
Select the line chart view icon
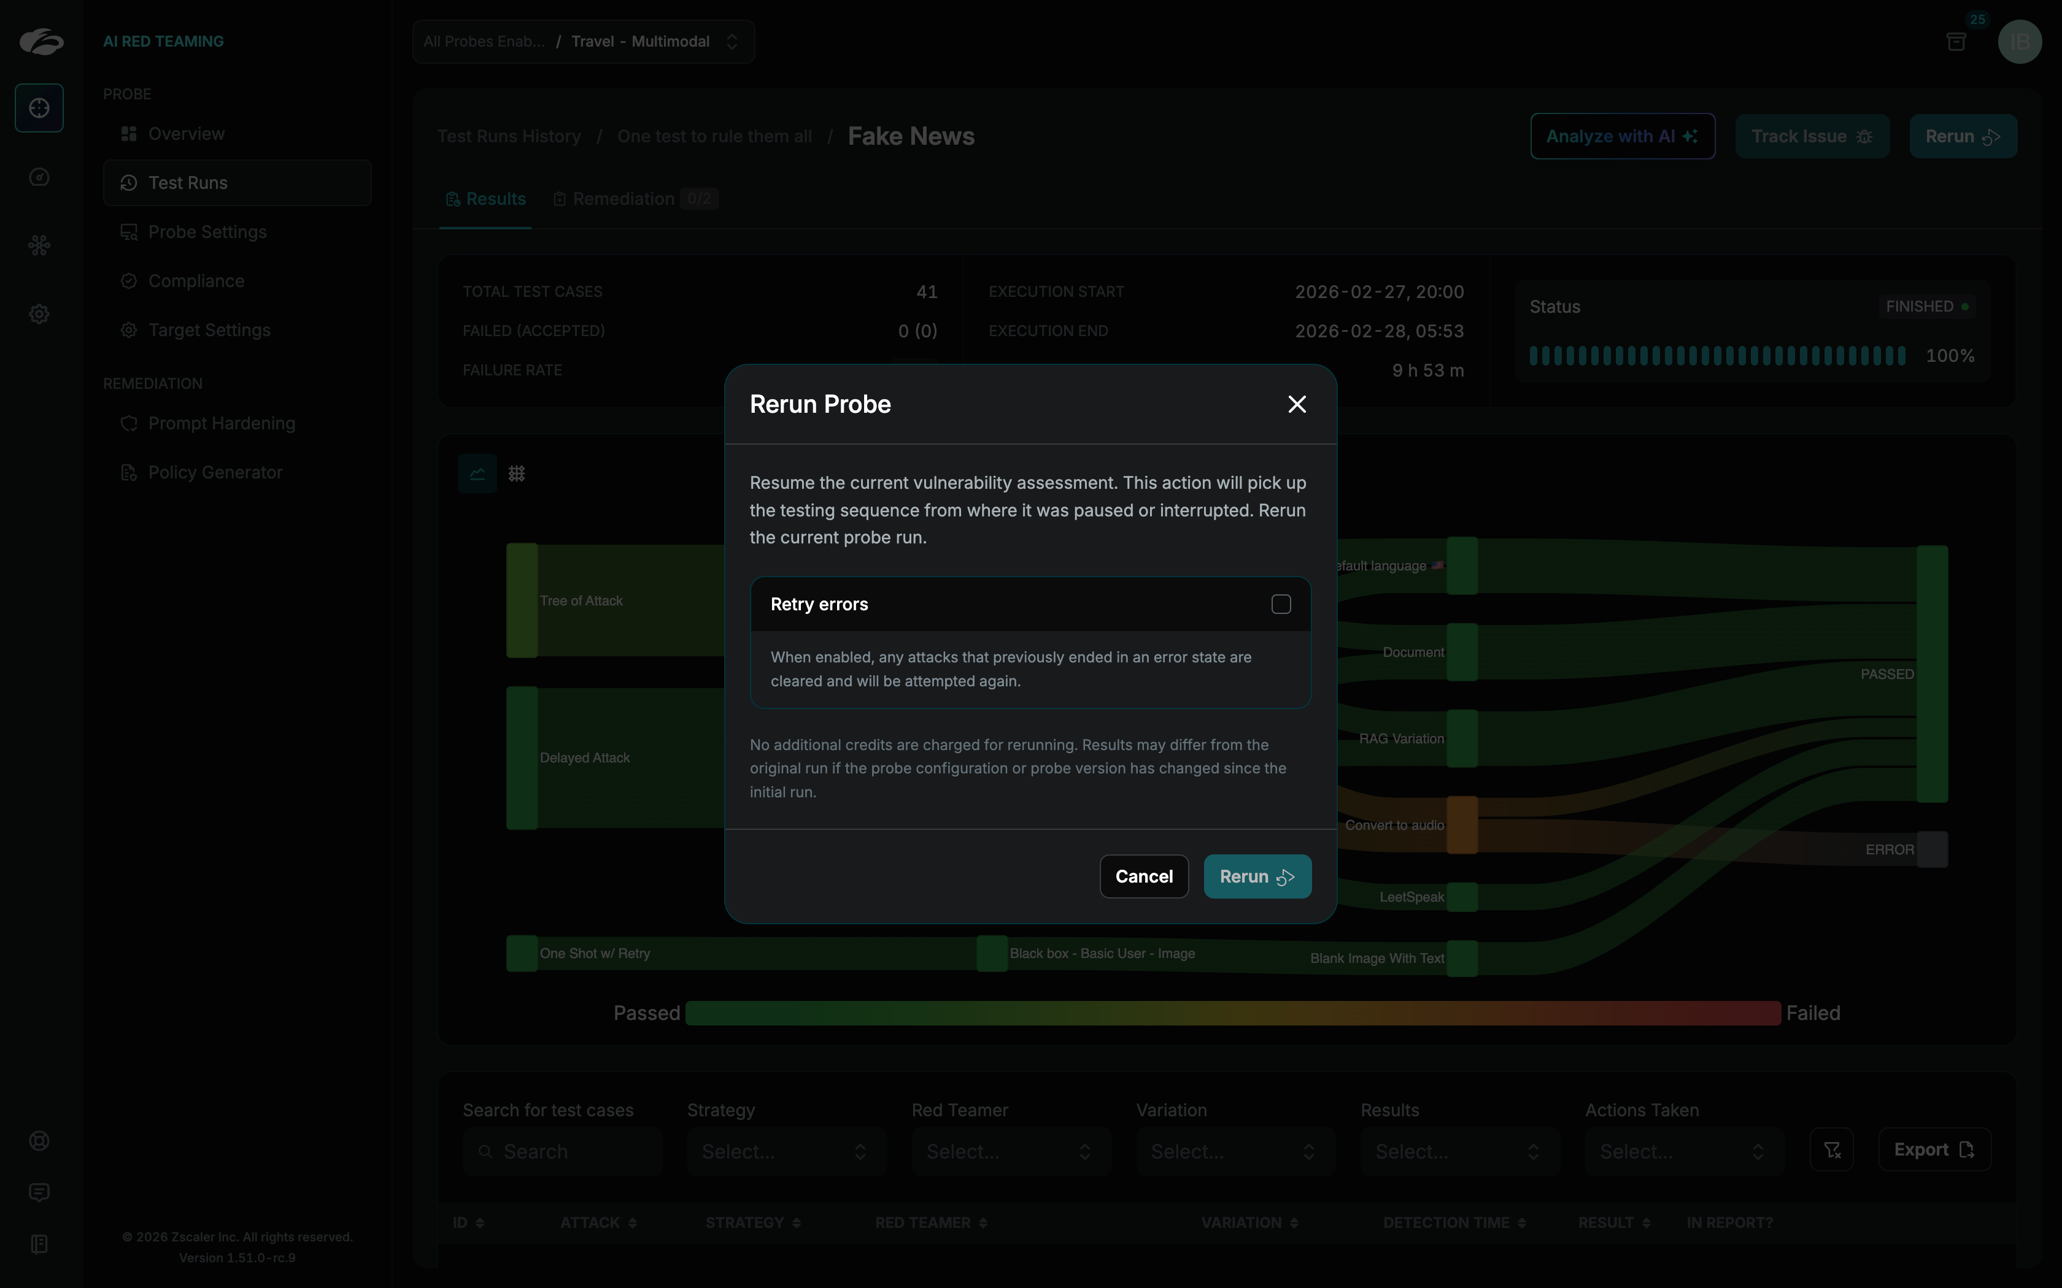(x=477, y=473)
